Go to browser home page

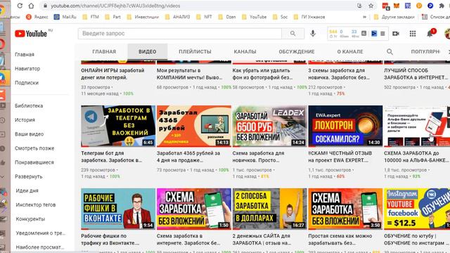pos(31,6)
